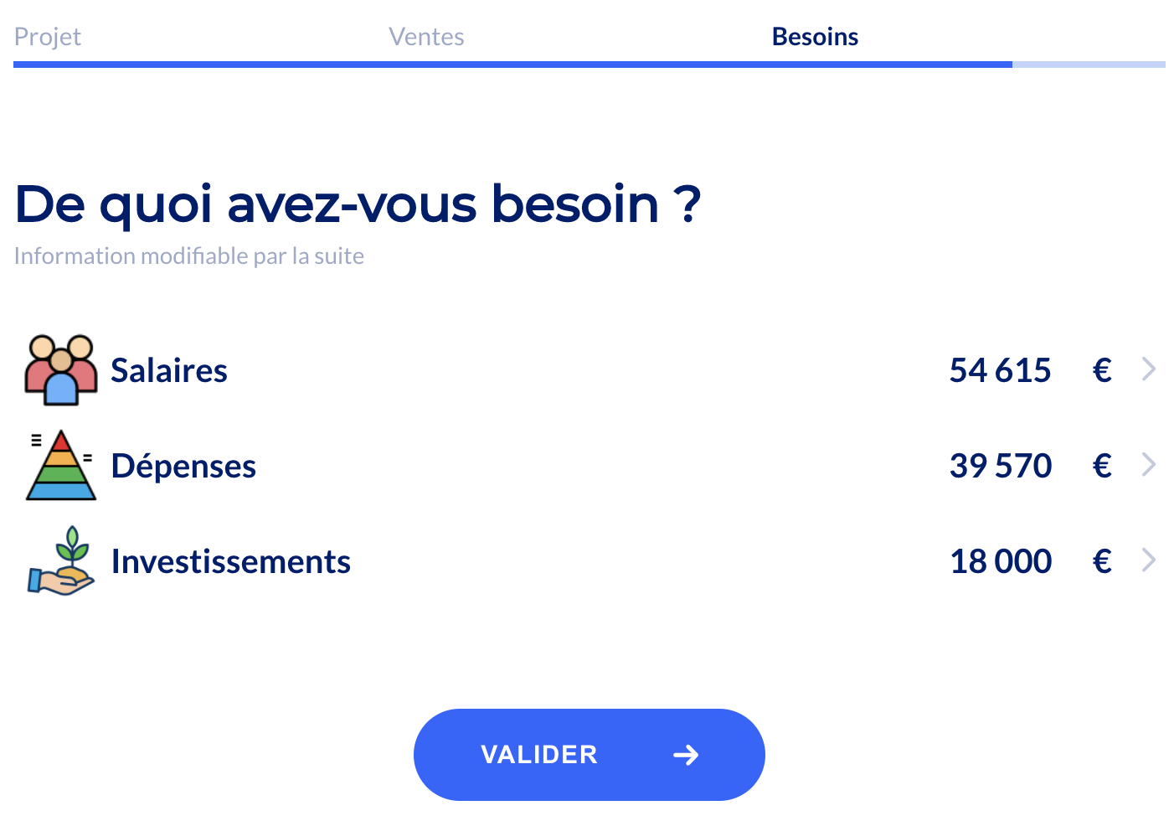Go to the Ventes tab
Image resolution: width=1174 pixels, height=821 pixels.
coord(426,37)
